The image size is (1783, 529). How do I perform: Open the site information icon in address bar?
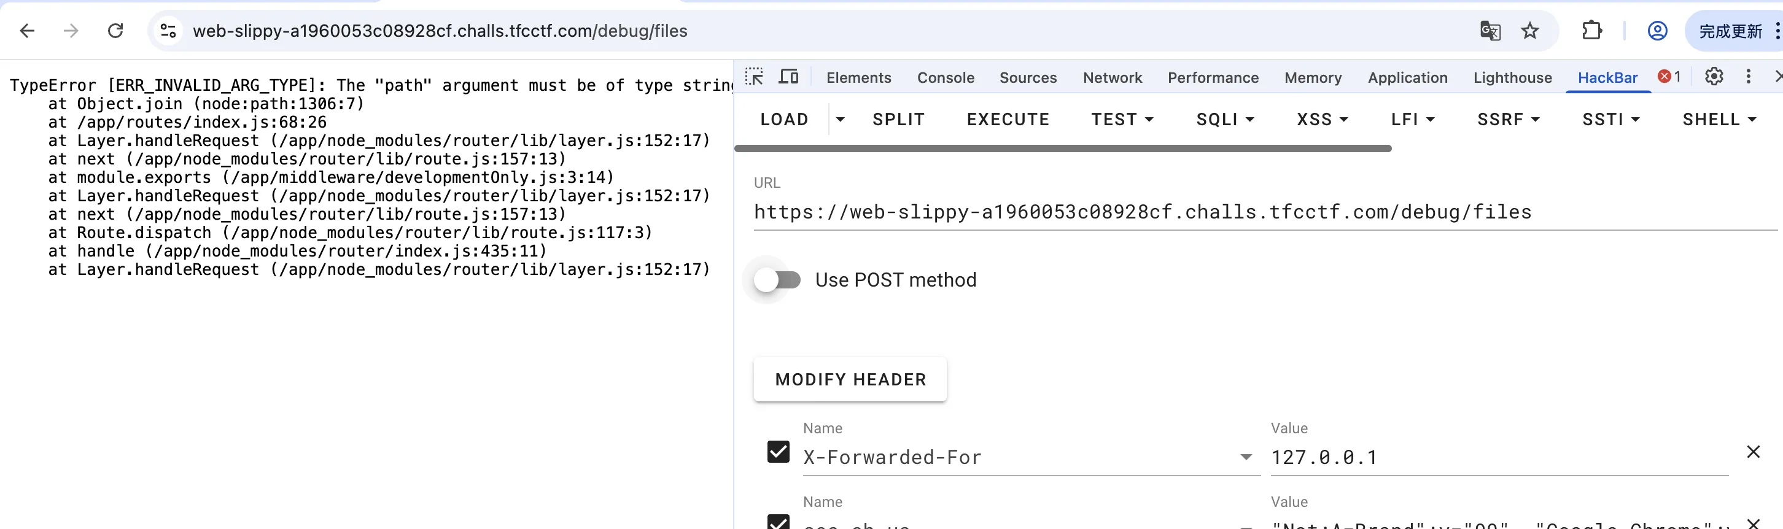pos(168,31)
